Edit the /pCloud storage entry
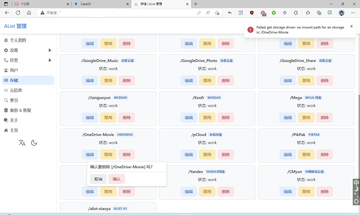The image size is (360, 215). pyautogui.click(x=188, y=154)
